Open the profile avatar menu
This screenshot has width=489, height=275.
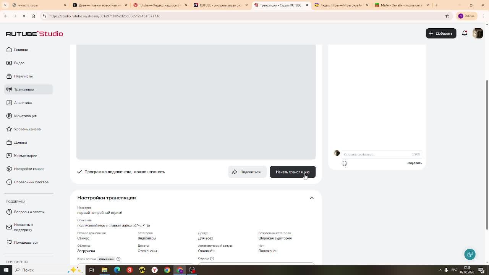pos(478,33)
